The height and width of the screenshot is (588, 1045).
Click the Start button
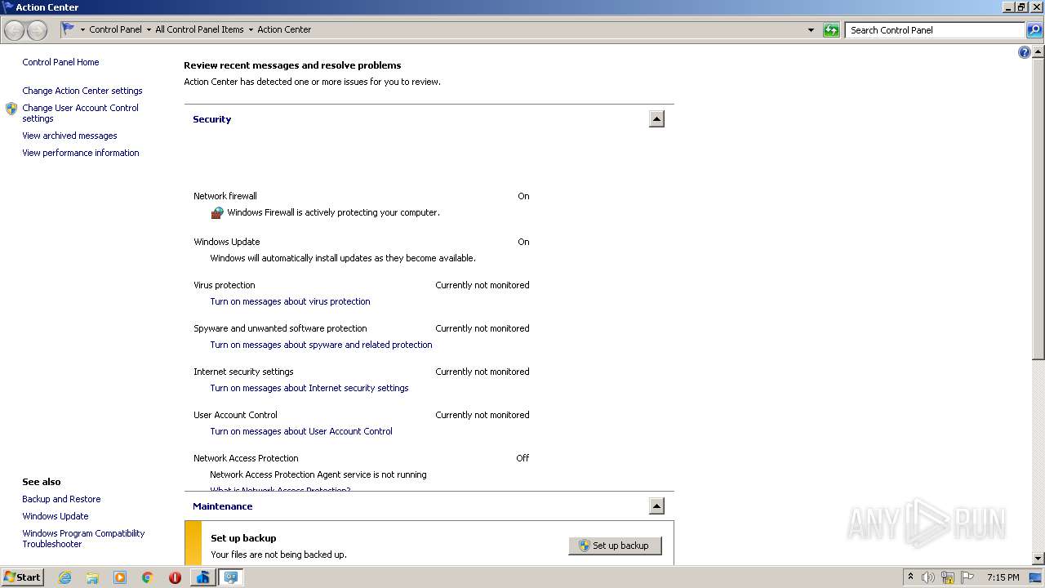click(23, 577)
